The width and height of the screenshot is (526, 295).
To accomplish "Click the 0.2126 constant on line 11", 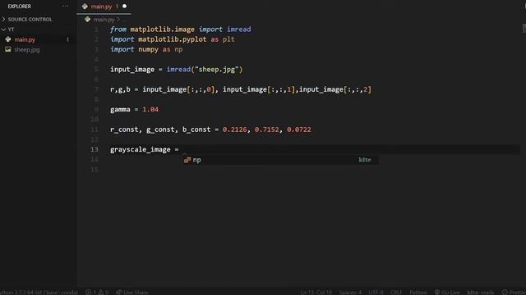I will click(234, 129).
